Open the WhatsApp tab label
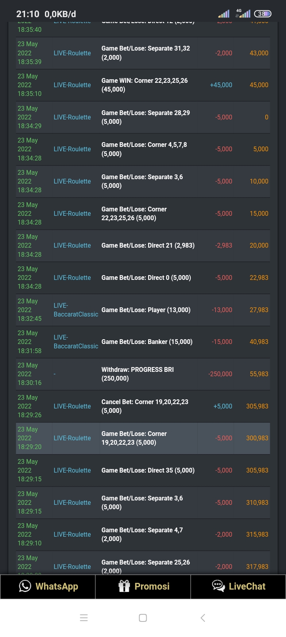The image size is (286, 637). (57, 586)
